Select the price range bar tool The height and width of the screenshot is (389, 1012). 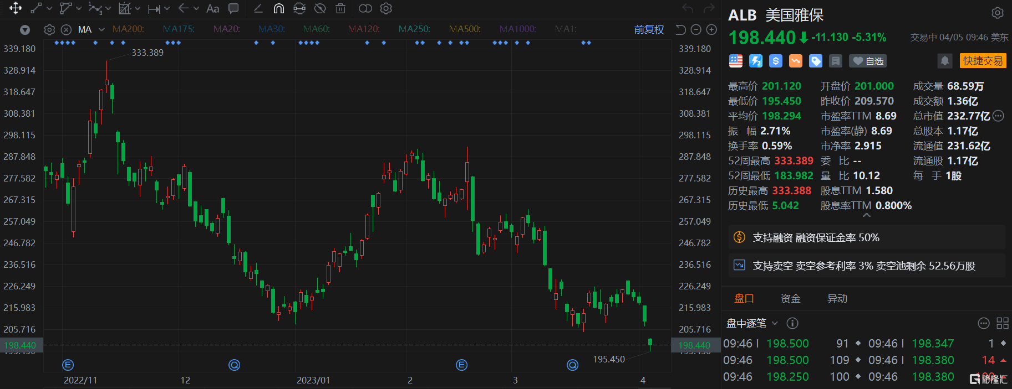[154, 9]
